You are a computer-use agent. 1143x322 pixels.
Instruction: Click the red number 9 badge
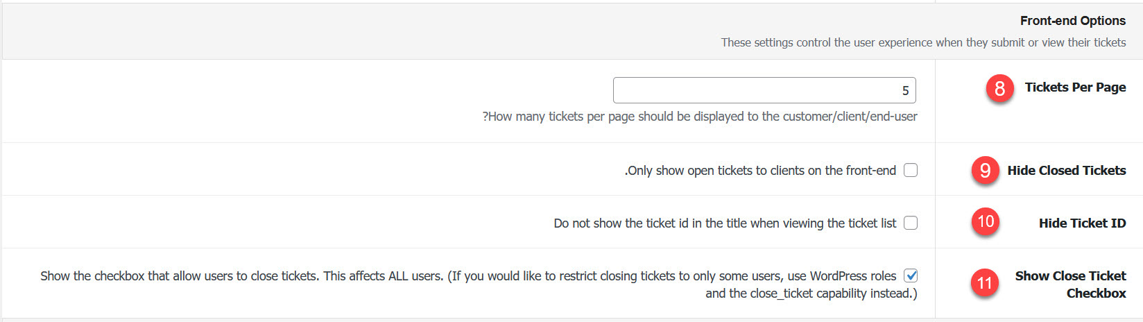coord(985,170)
